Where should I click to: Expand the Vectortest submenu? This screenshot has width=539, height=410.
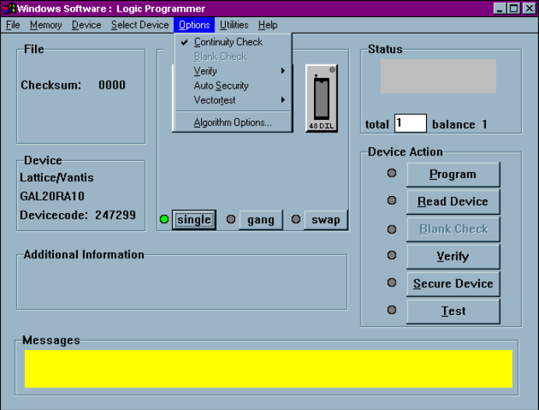(233, 100)
